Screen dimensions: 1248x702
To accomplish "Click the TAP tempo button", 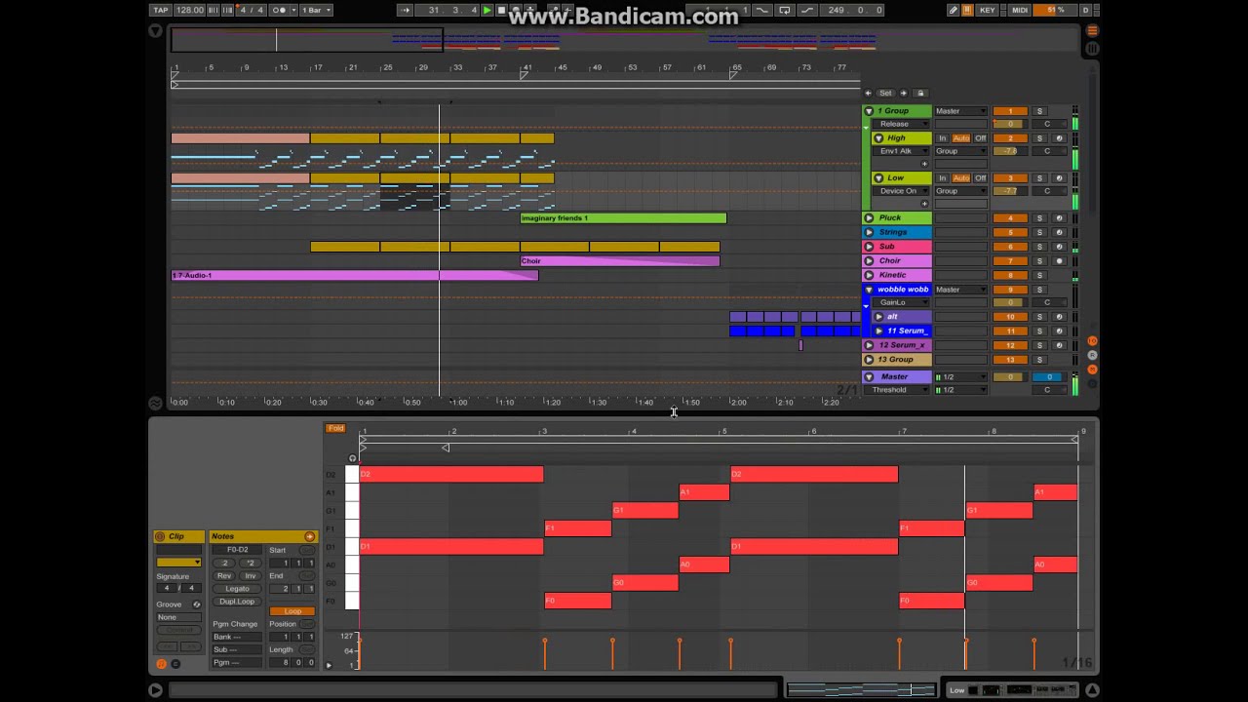I will coord(161,10).
